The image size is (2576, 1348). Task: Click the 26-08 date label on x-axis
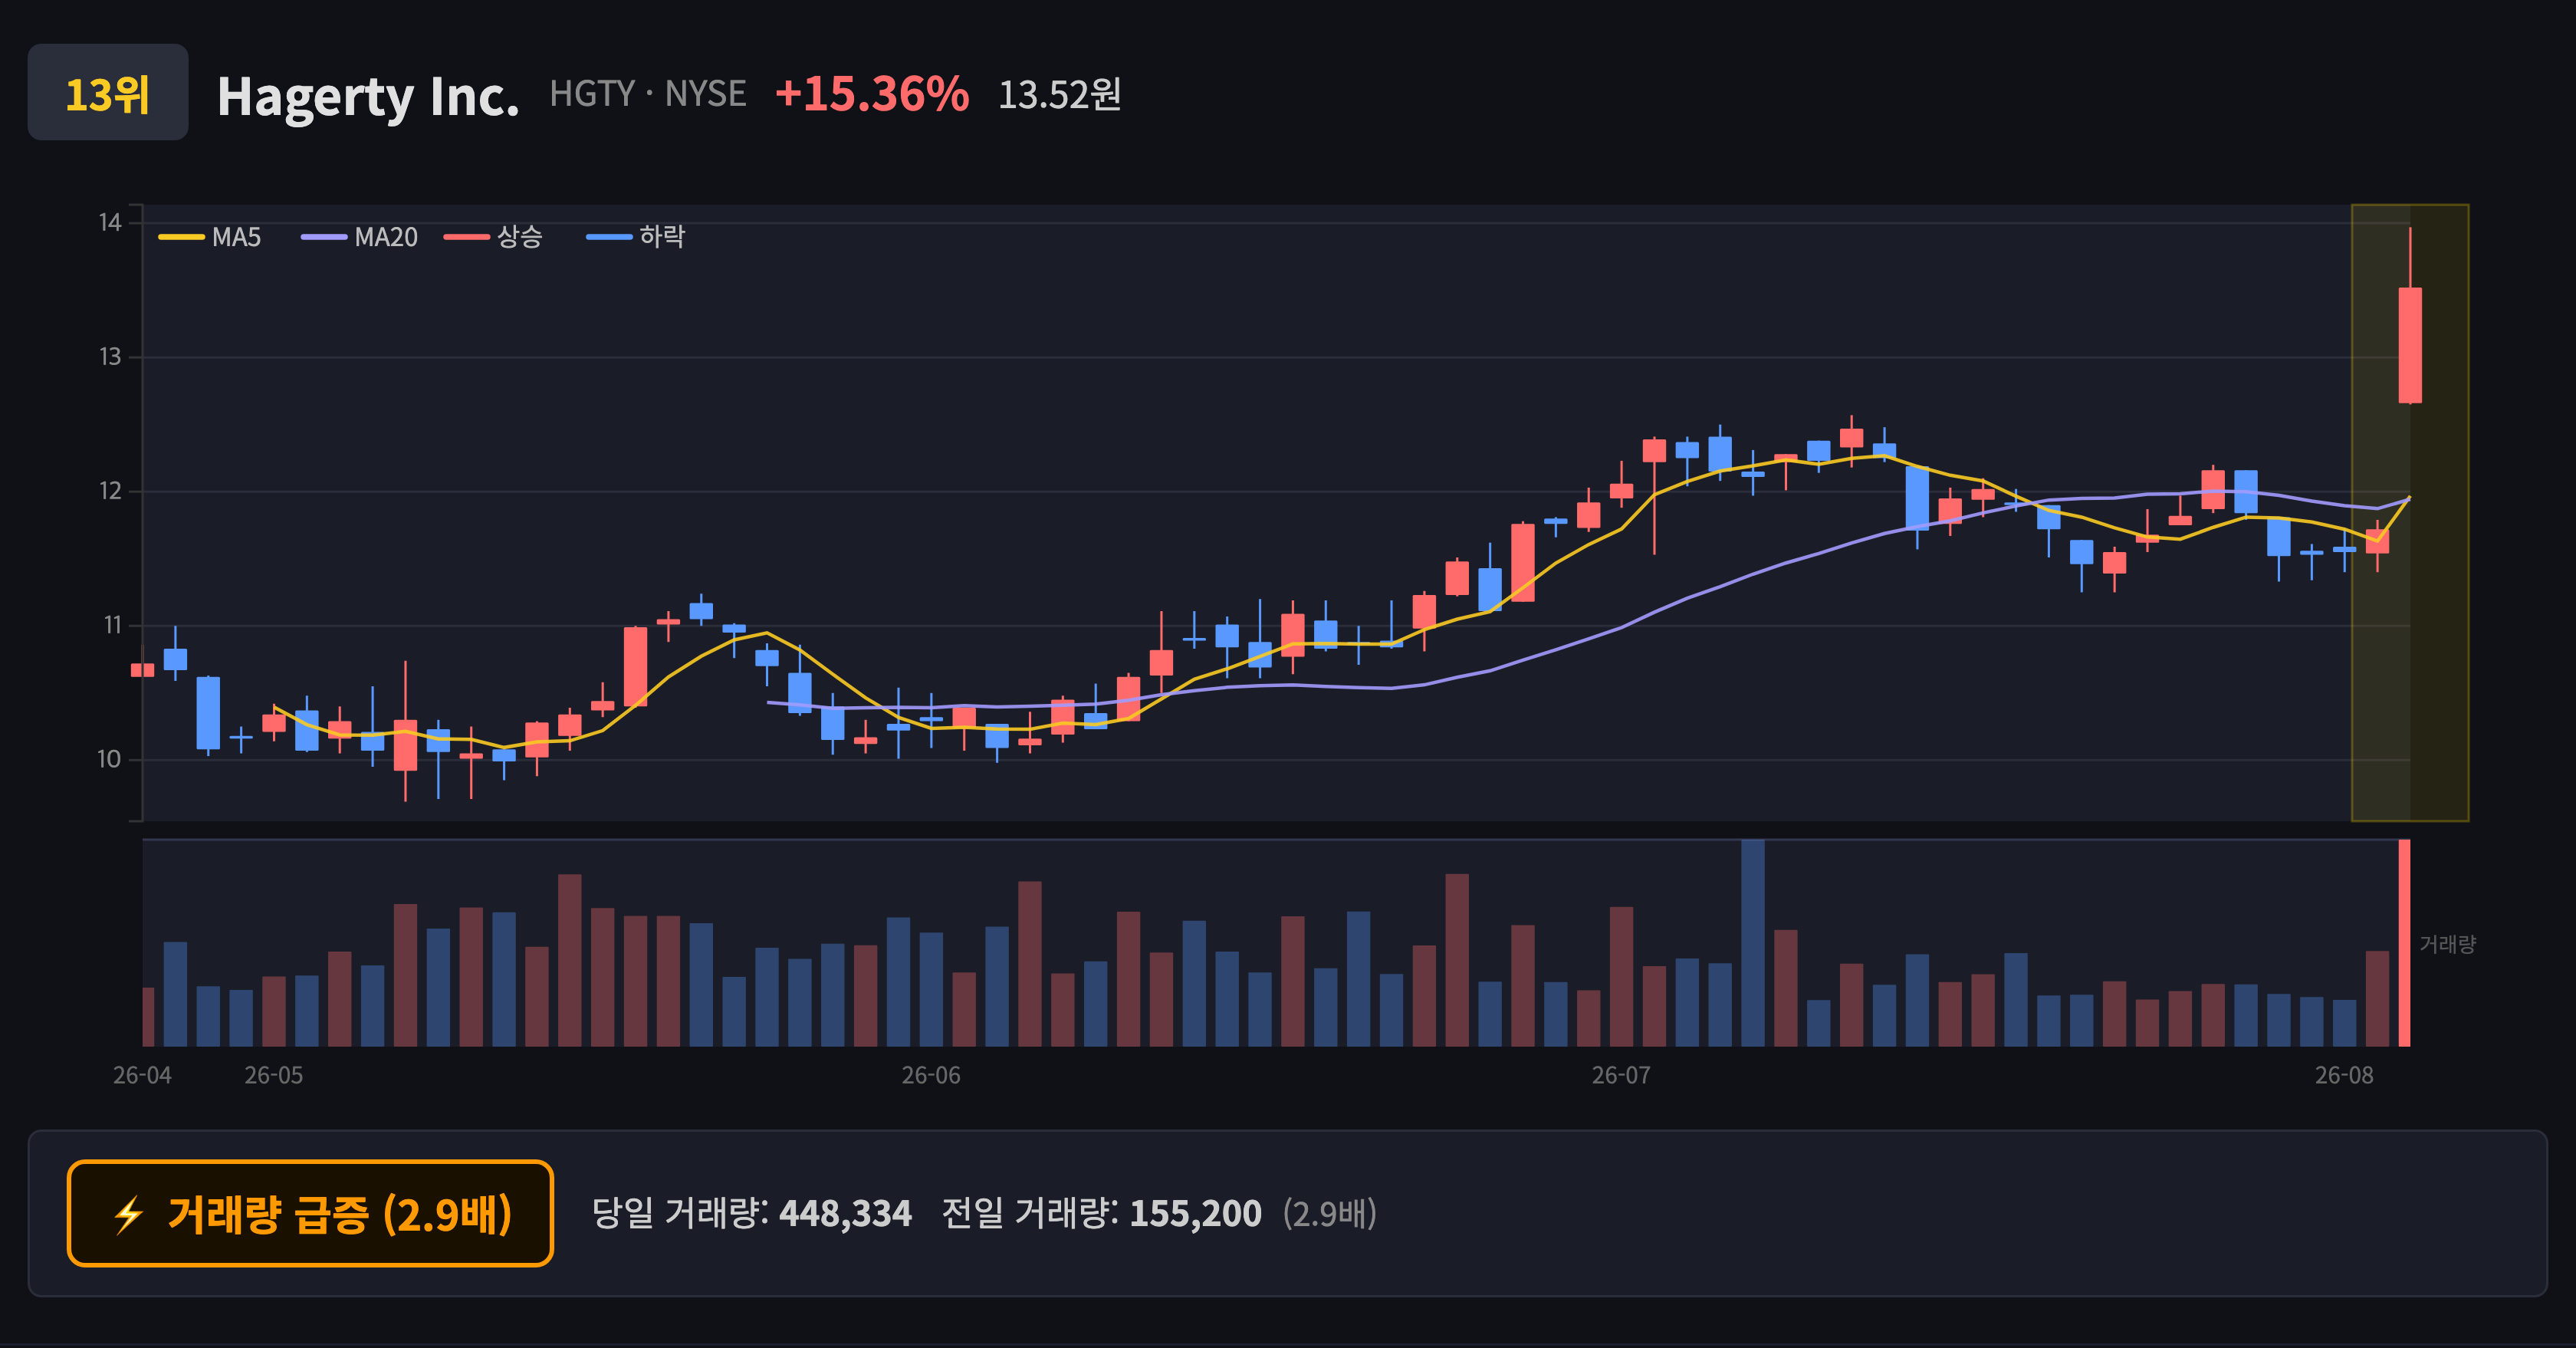(2344, 1076)
